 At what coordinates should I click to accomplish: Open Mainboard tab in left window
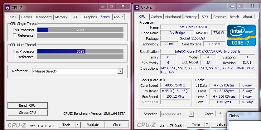click(44, 17)
